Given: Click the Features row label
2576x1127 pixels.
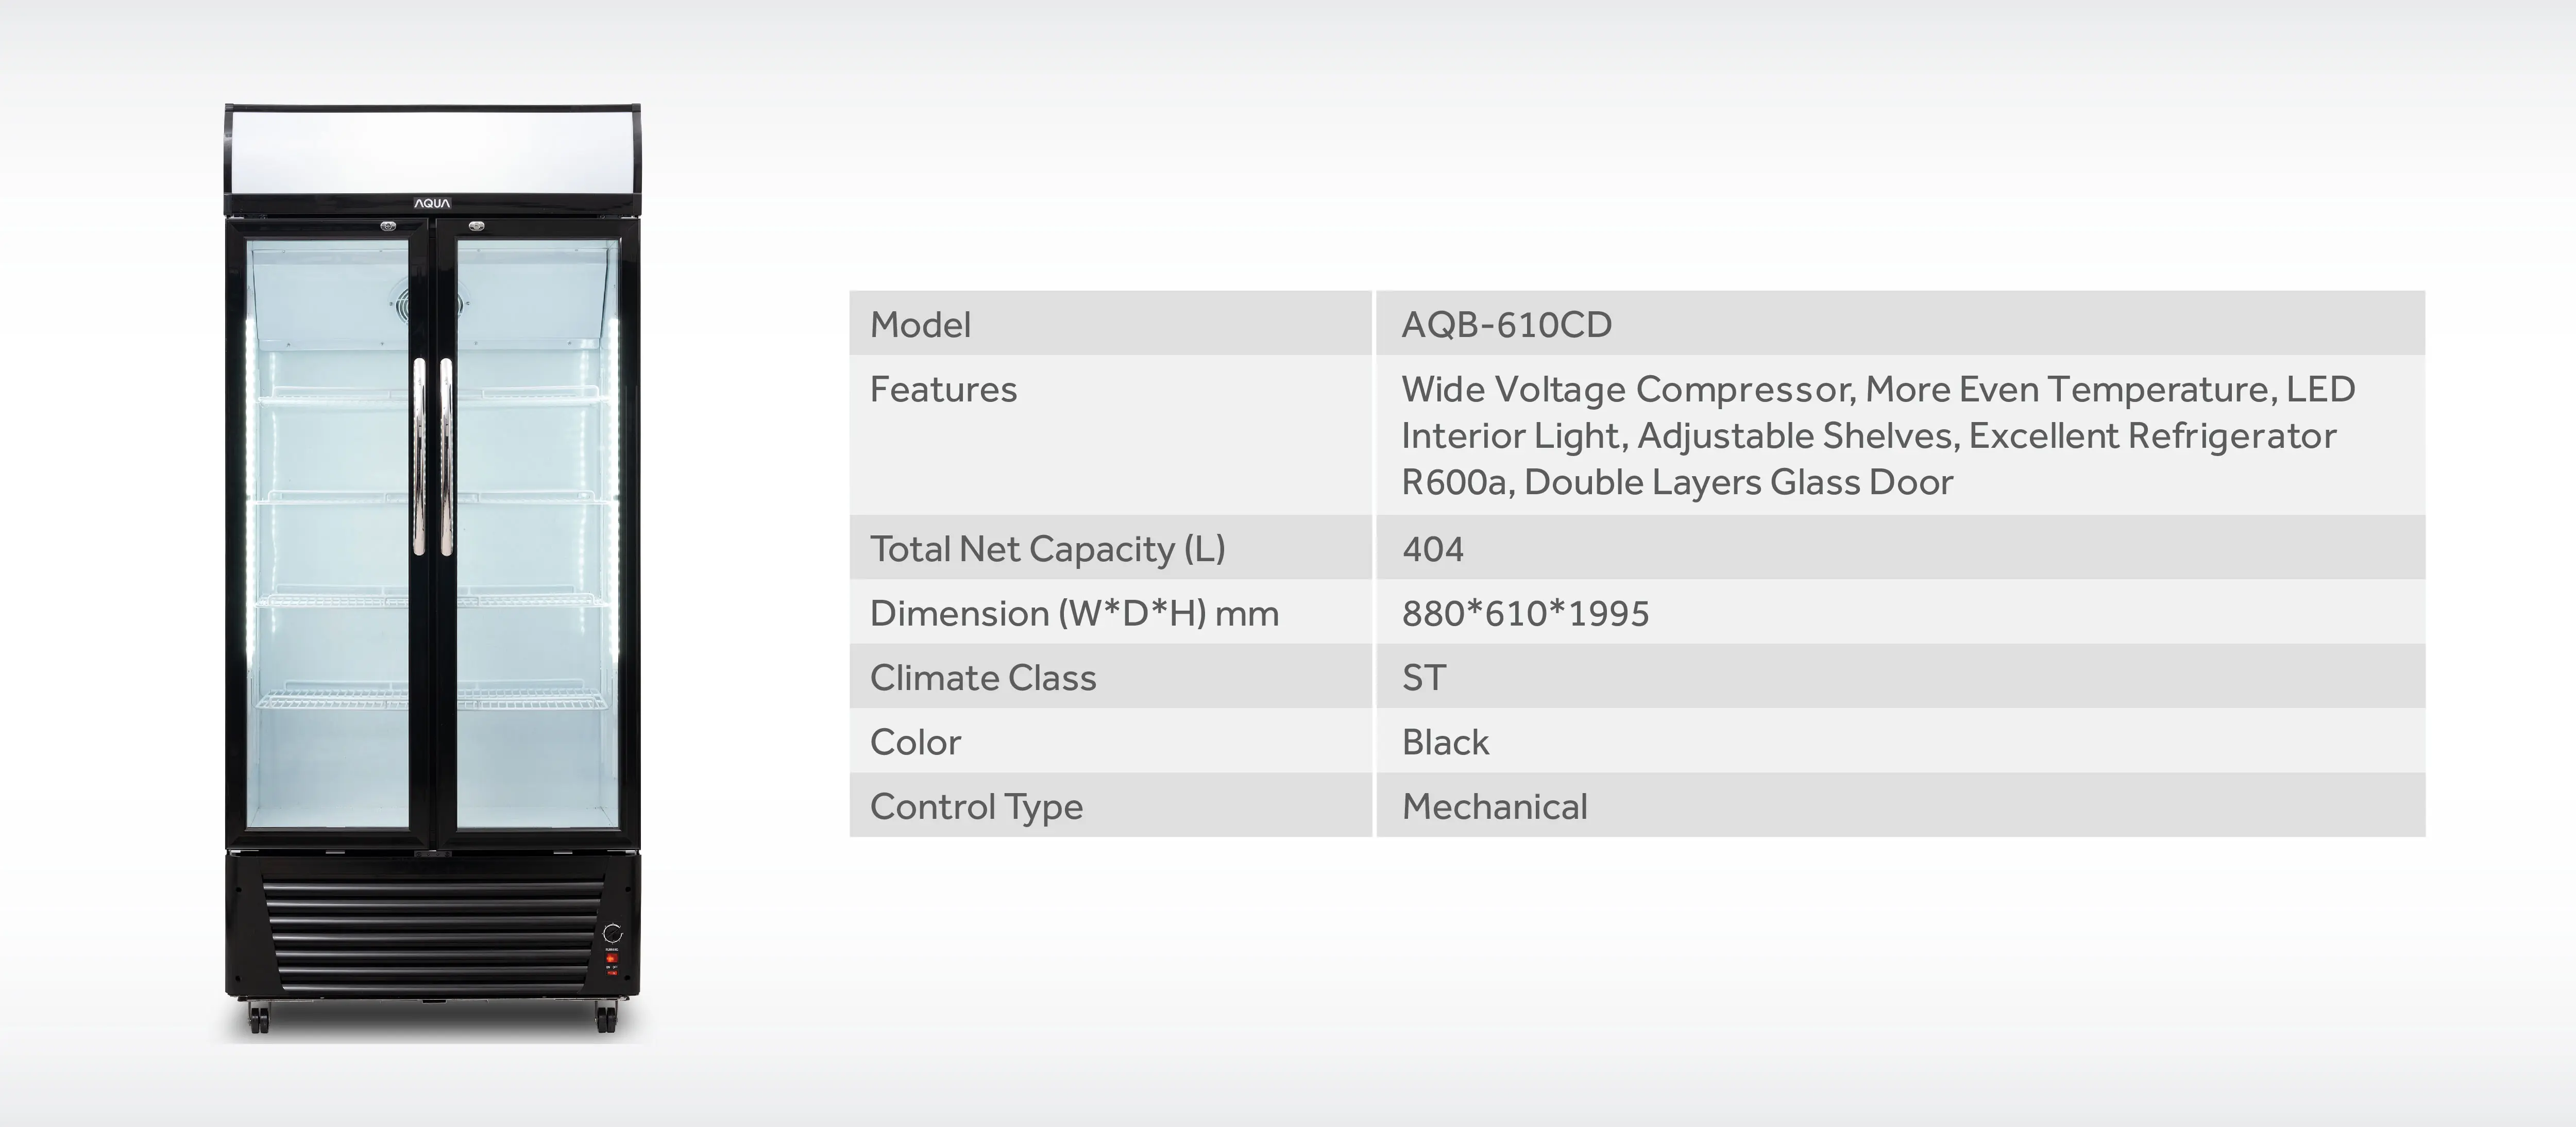Looking at the screenshot, I should point(943,389).
